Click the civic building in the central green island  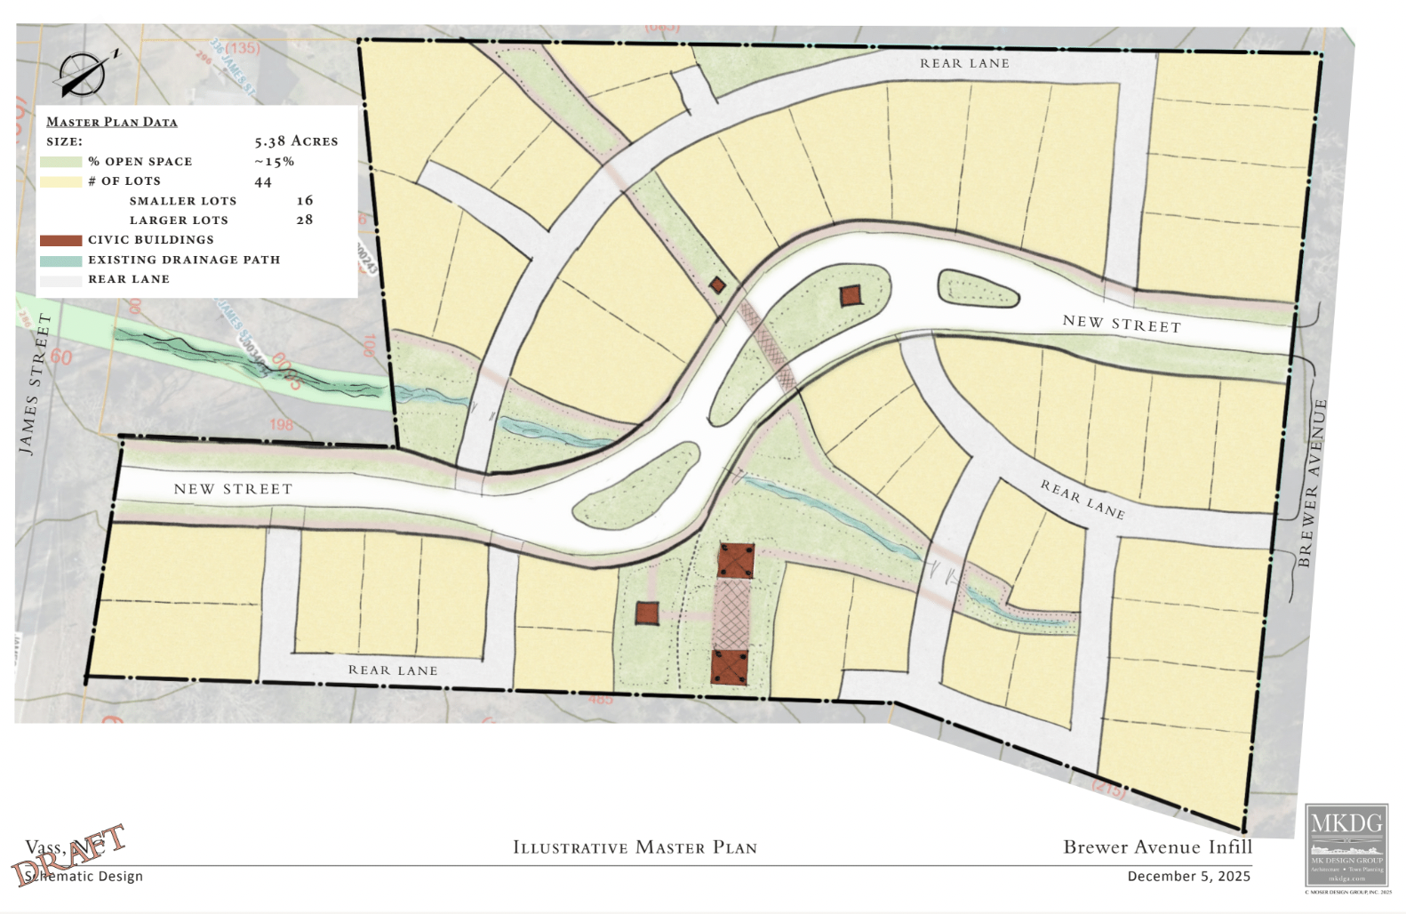(851, 296)
